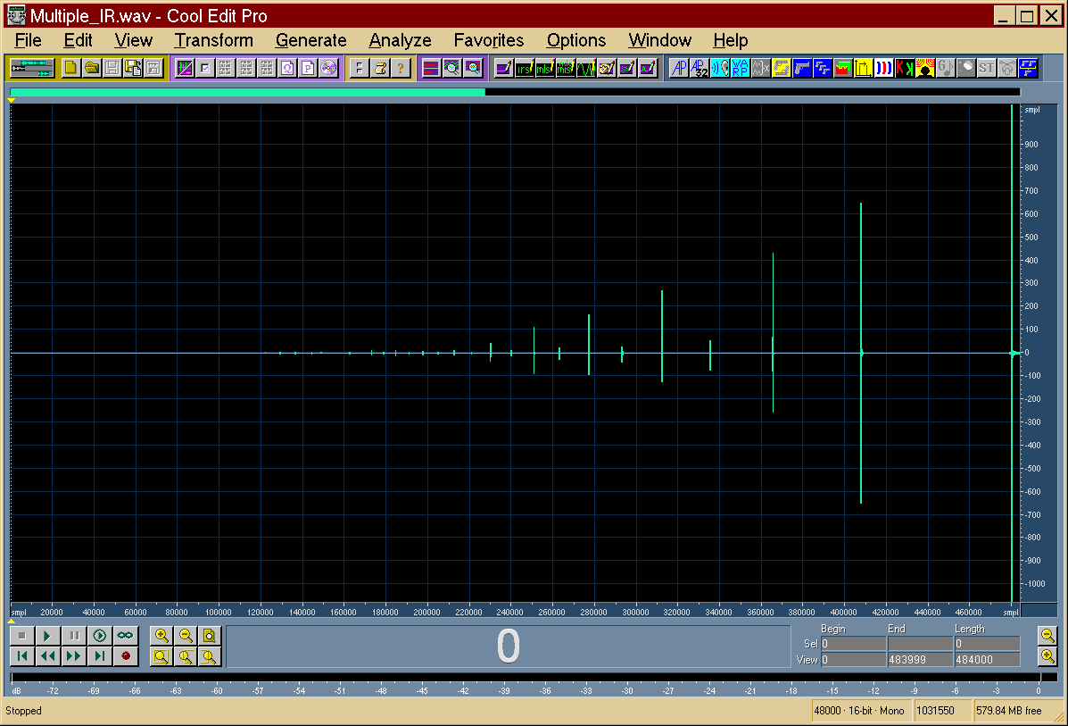The height and width of the screenshot is (726, 1068).
Task: Click the zoom out full page-magnifier icon
Action: (x=209, y=635)
